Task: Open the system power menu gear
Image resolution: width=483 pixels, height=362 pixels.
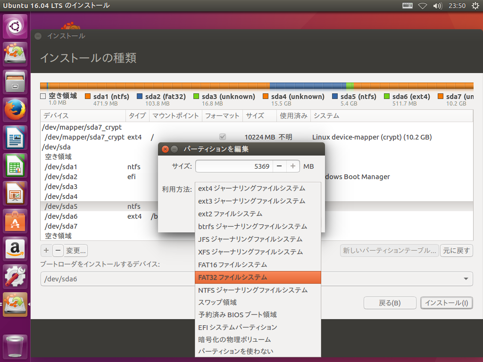Action: 475,6
